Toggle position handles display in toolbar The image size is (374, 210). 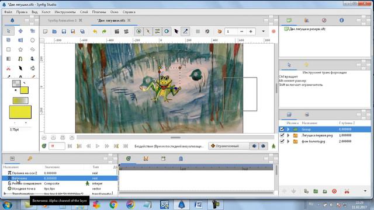[139, 32]
